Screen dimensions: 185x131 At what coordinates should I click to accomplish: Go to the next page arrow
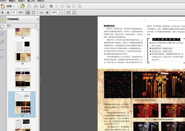(x=8, y=12)
